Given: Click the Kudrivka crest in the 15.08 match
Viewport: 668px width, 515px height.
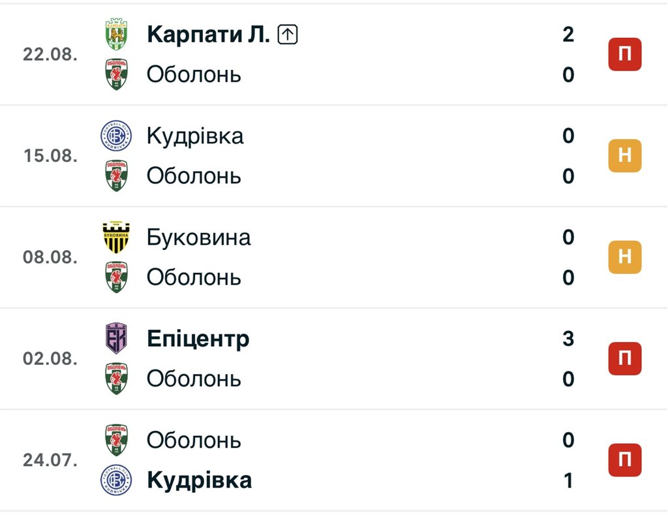Looking at the screenshot, I should click(116, 136).
